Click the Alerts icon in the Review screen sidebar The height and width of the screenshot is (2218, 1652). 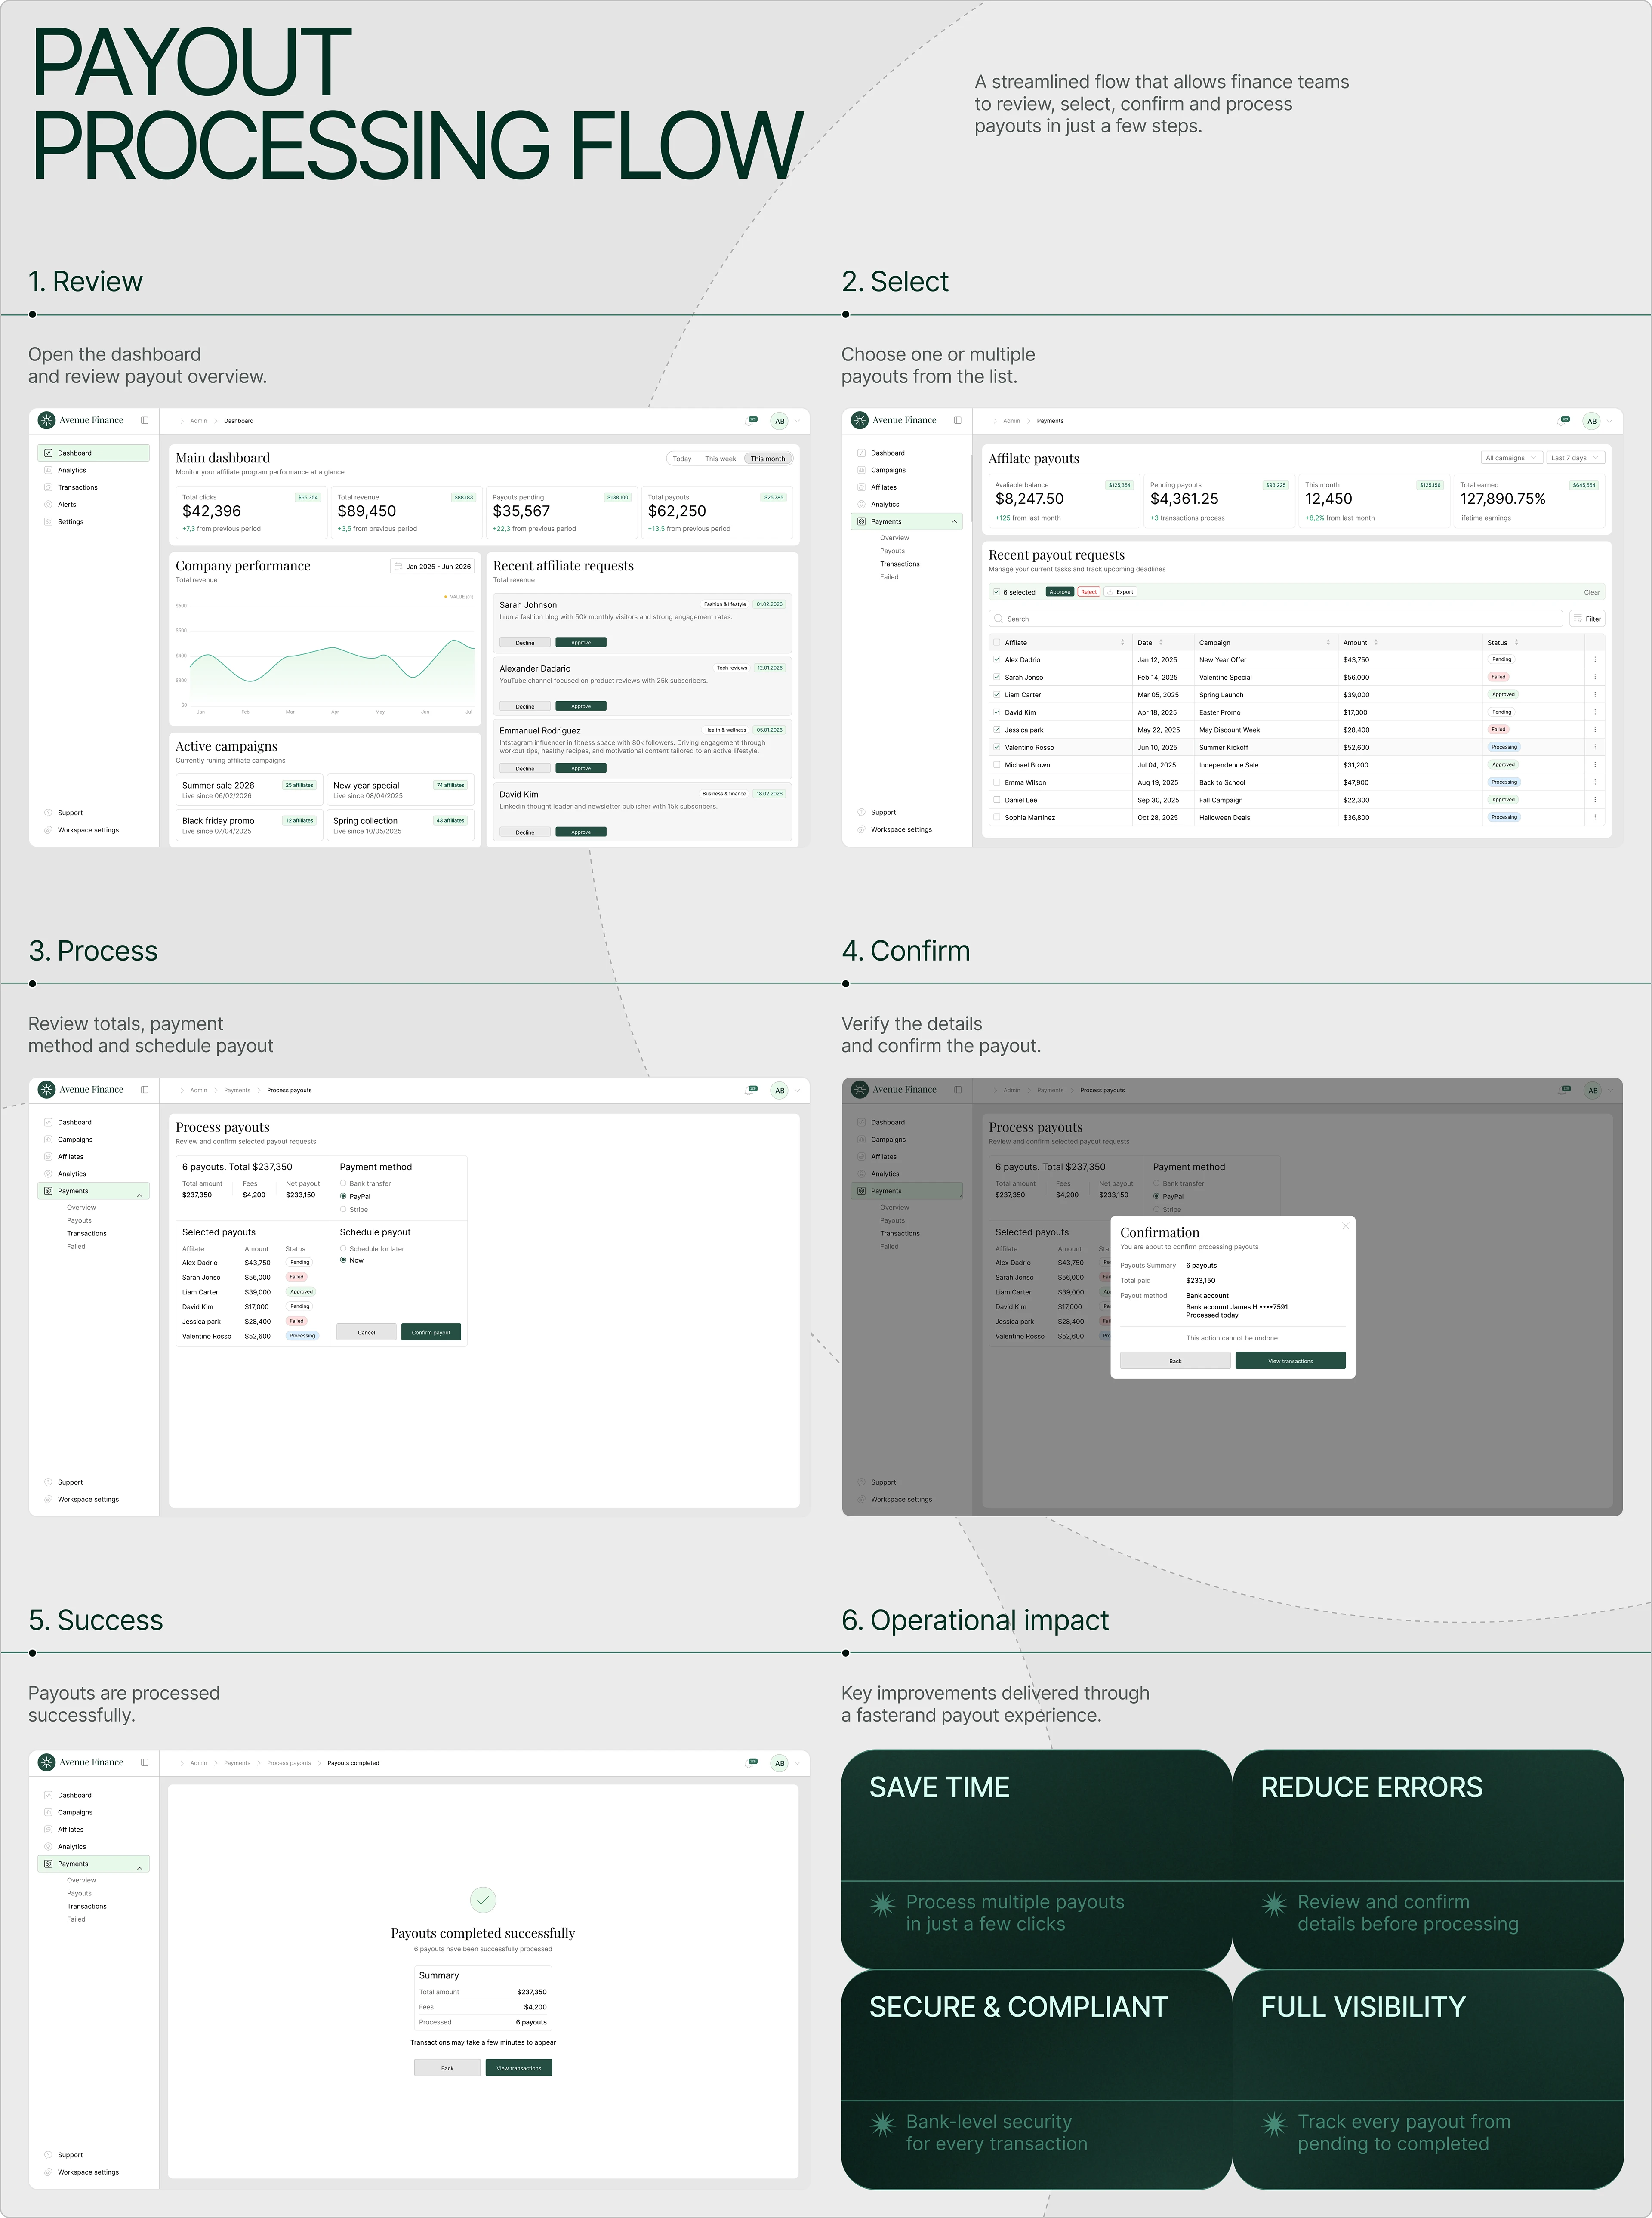point(48,505)
